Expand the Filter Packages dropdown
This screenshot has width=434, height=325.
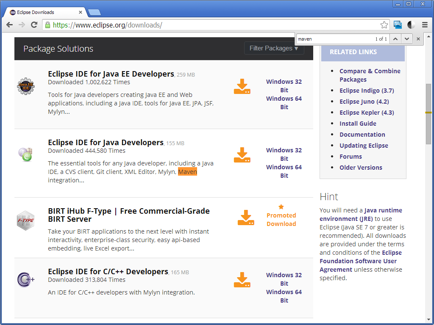(x=274, y=48)
